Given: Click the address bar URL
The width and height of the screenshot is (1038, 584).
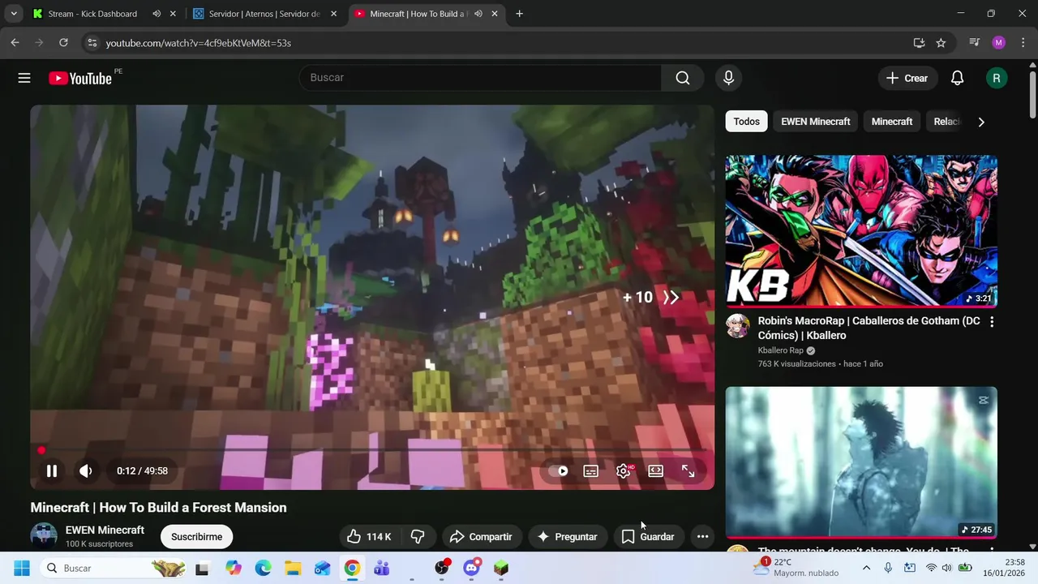Looking at the screenshot, I should pos(199,43).
